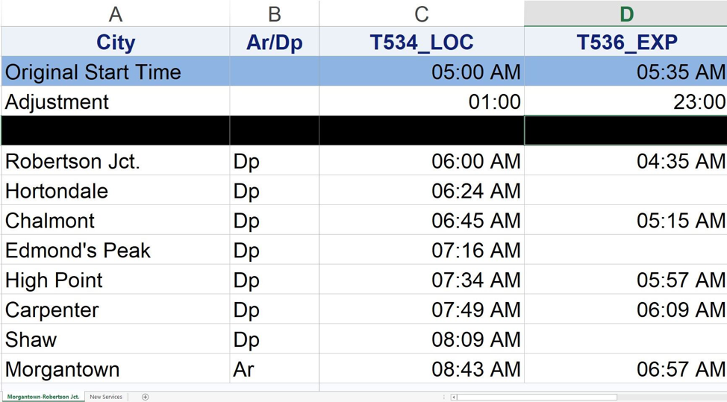Select column B header

pos(274,13)
